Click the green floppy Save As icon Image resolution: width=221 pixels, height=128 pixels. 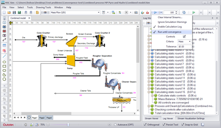(x=19, y=12)
